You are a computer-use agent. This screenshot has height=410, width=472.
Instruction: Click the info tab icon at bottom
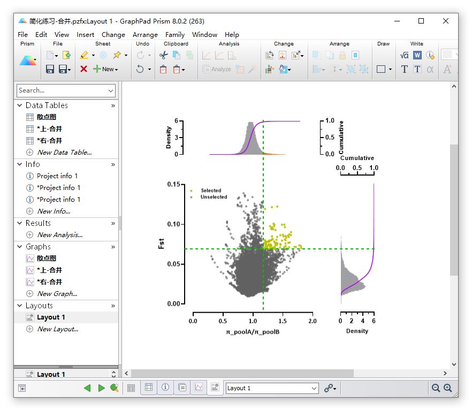tap(165, 387)
